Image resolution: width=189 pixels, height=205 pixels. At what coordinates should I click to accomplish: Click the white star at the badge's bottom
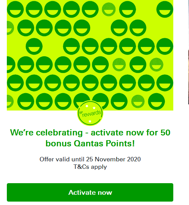tap(90, 121)
